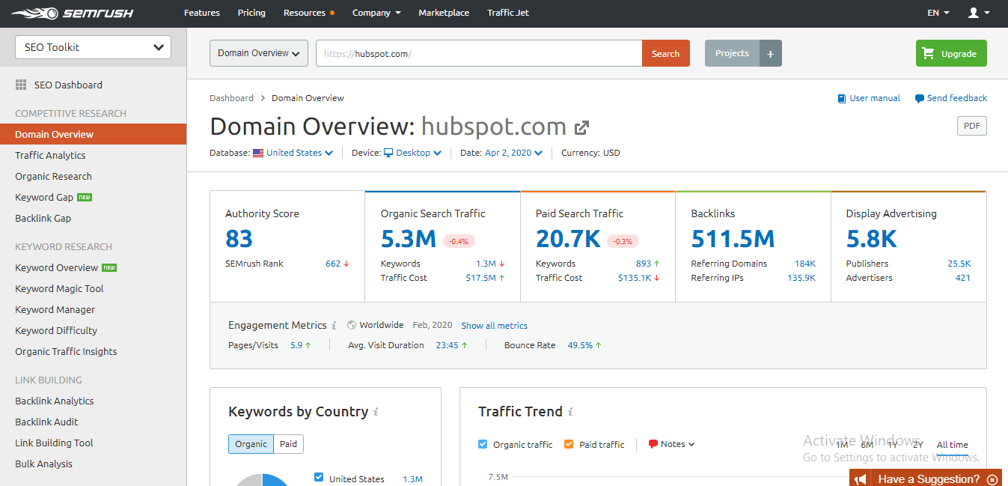Select the Paid keywords toggle
The width and height of the screenshot is (1008, 486).
pyautogui.click(x=289, y=444)
